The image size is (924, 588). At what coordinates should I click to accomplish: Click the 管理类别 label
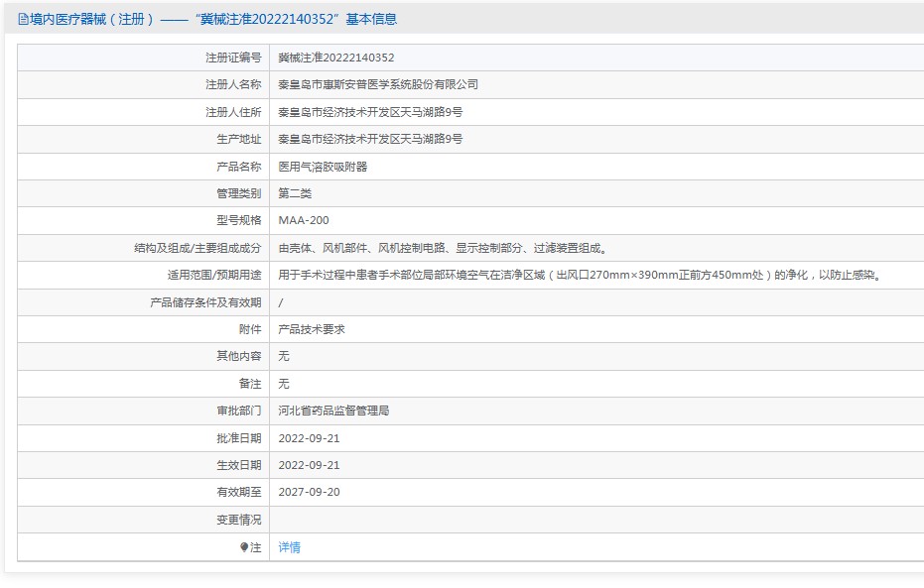click(x=238, y=193)
